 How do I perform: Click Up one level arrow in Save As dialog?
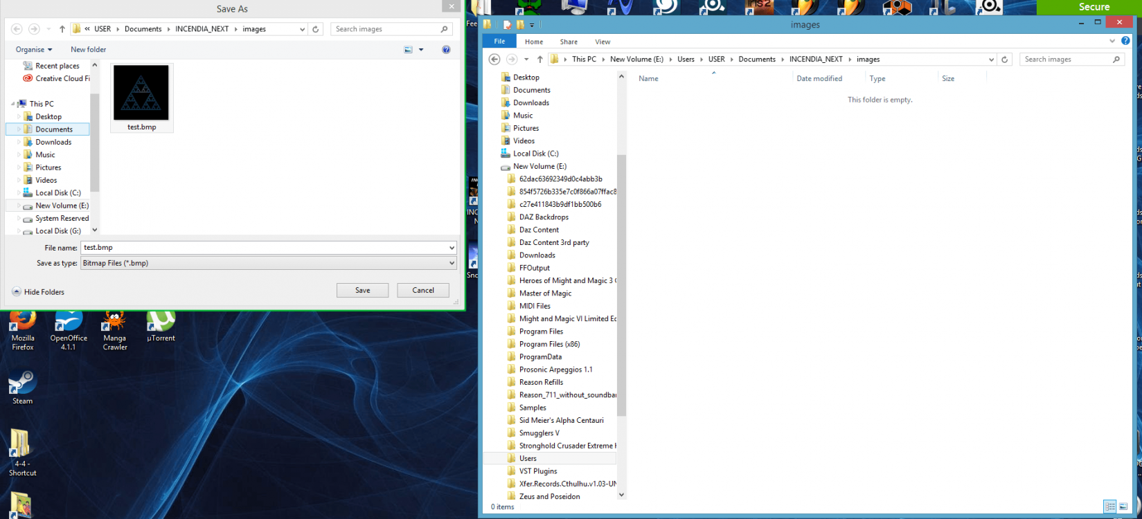coord(62,29)
